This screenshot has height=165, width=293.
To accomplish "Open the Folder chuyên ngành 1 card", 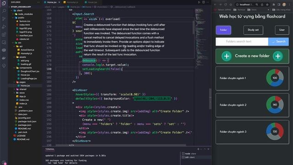I will [252, 78].
